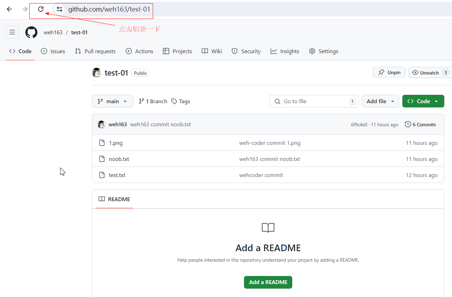Open the weh163 author link in commit row
The width and height of the screenshot is (452, 297).
point(118,125)
